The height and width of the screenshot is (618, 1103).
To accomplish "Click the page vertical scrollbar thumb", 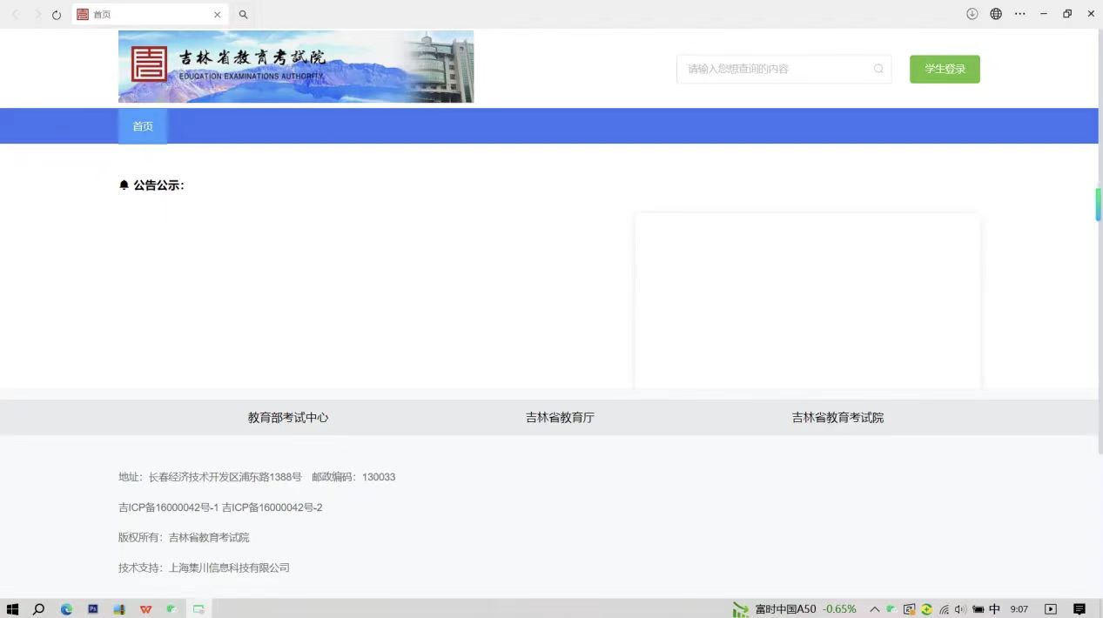I will [1098, 205].
